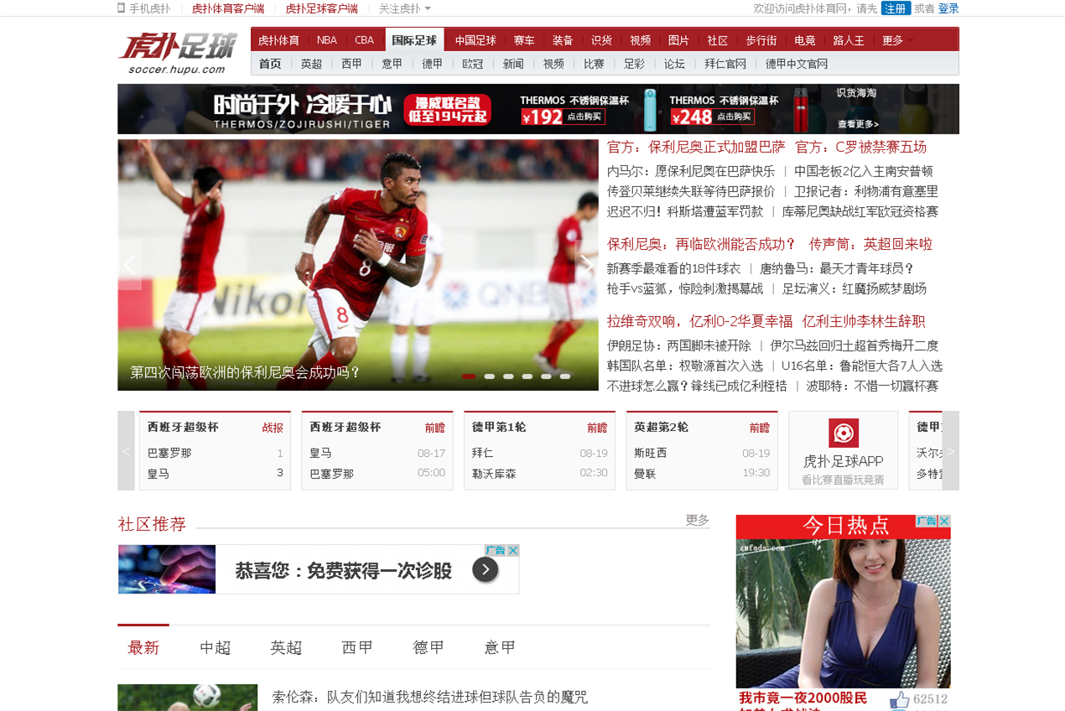The height and width of the screenshot is (711, 1065).
Task: Click the 今日热点 ad photo
Action: coord(844,612)
